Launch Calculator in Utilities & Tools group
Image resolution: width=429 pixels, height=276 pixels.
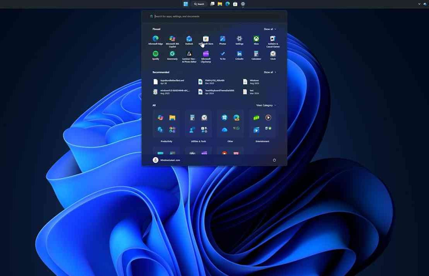coord(192,117)
